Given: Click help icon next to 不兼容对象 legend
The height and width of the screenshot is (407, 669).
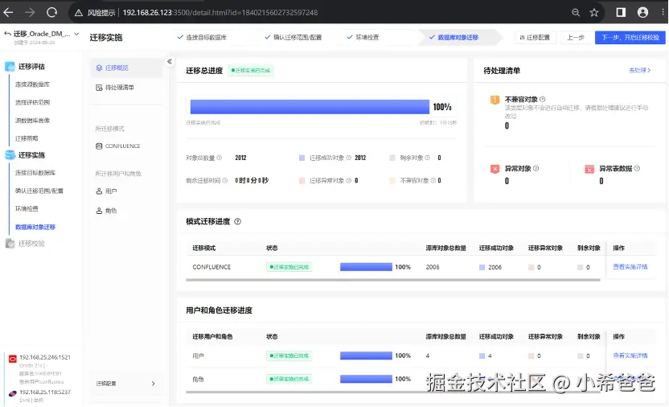Looking at the screenshot, I should point(433,180).
